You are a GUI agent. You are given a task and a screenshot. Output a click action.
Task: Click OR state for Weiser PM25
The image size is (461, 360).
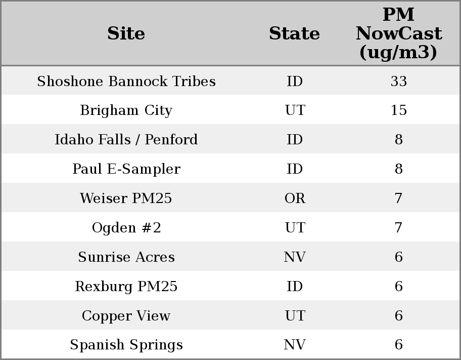pyautogui.click(x=295, y=198)
